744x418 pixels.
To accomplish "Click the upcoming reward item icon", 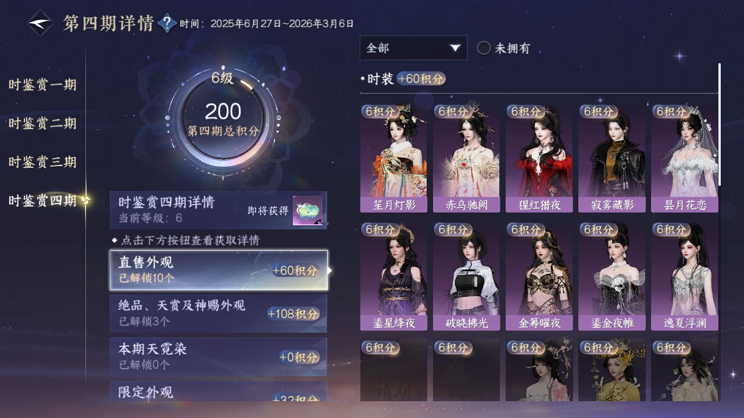I will click(307, 211).
